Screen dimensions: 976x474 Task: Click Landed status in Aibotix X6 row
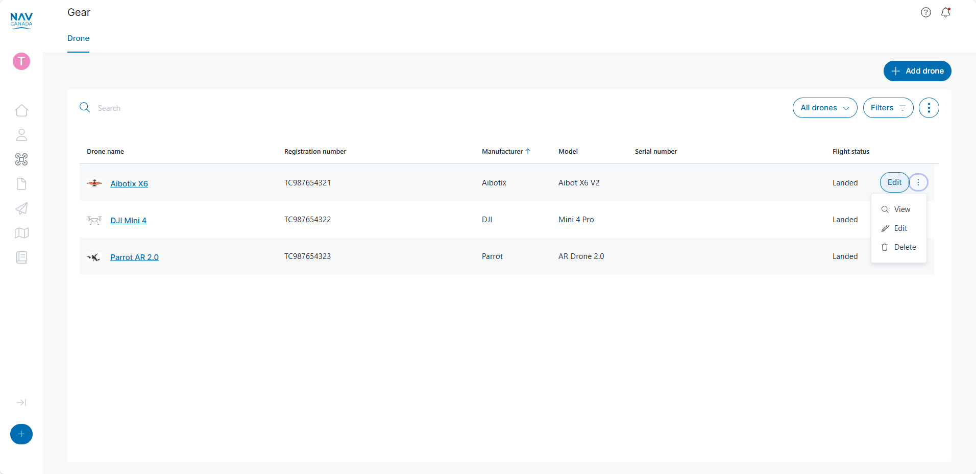coord(845,183)
